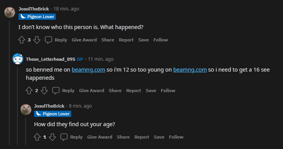Image resolution: width=283 pixels, height=149 pixels.
Task: Downvote the comment with 3 points
Action: point(37,40)
